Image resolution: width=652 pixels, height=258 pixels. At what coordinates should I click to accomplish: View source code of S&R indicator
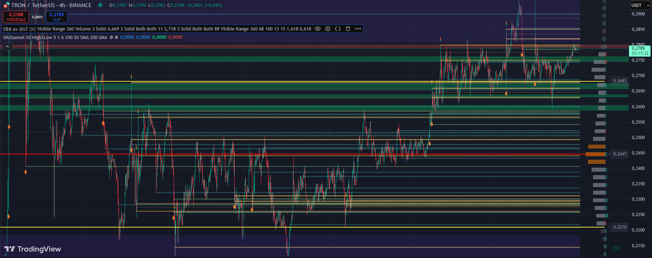338,29
